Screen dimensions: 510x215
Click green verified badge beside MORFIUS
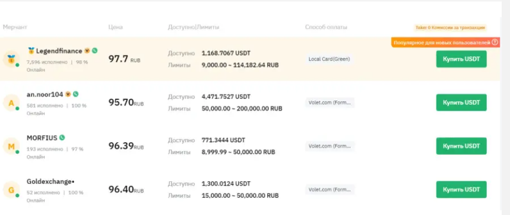click(x=62, y=137)
